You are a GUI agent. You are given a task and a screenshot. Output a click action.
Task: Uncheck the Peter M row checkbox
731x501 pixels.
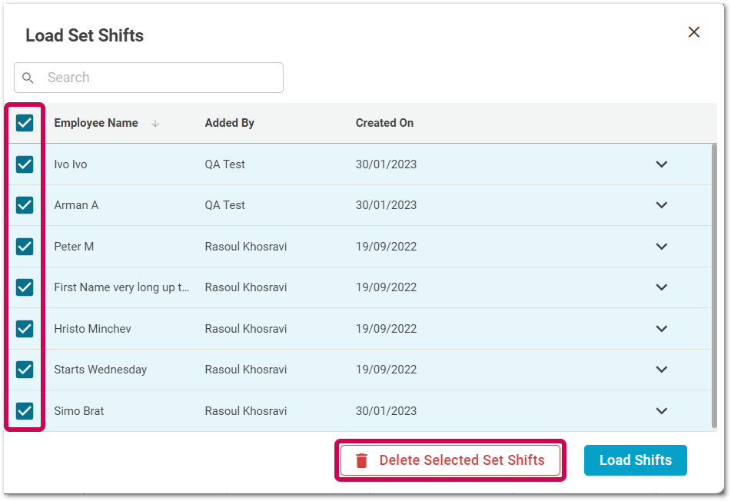tap(25, 247)
